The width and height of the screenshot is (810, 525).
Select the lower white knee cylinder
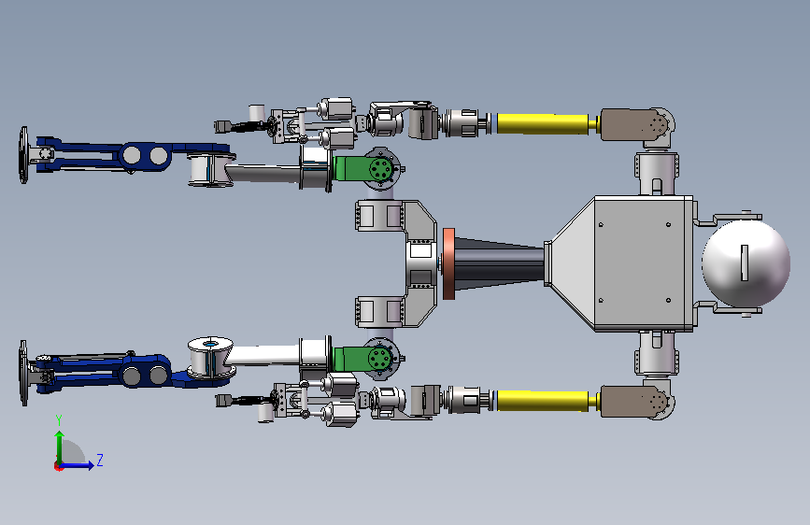(x=209, y=357)
